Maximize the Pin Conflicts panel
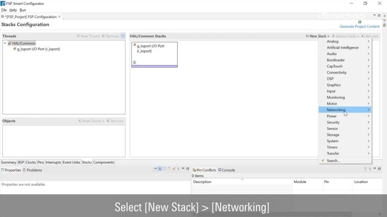This screenshot has height=217, width=387. 379,168
